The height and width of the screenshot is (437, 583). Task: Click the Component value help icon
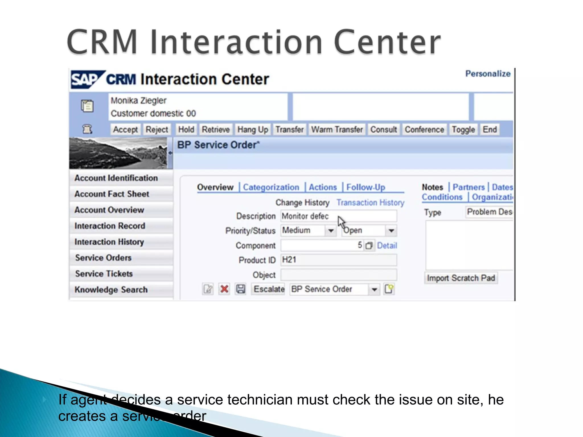pos(369,246)
